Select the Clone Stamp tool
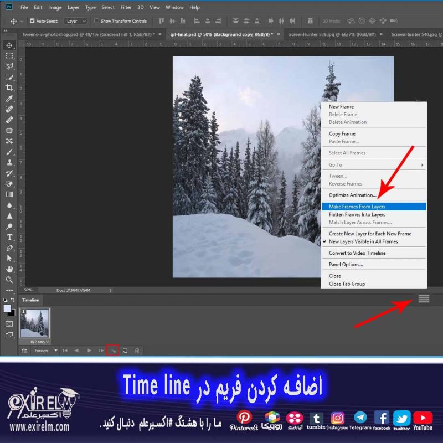The image size is (443, 443). (x=9, y=163)
